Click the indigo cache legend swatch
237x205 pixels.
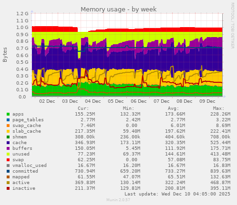tap(8, 143)
